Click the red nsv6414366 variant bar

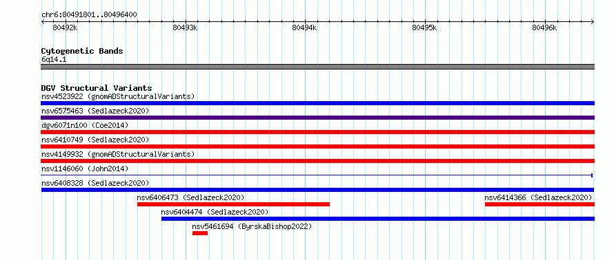[539, 204]
